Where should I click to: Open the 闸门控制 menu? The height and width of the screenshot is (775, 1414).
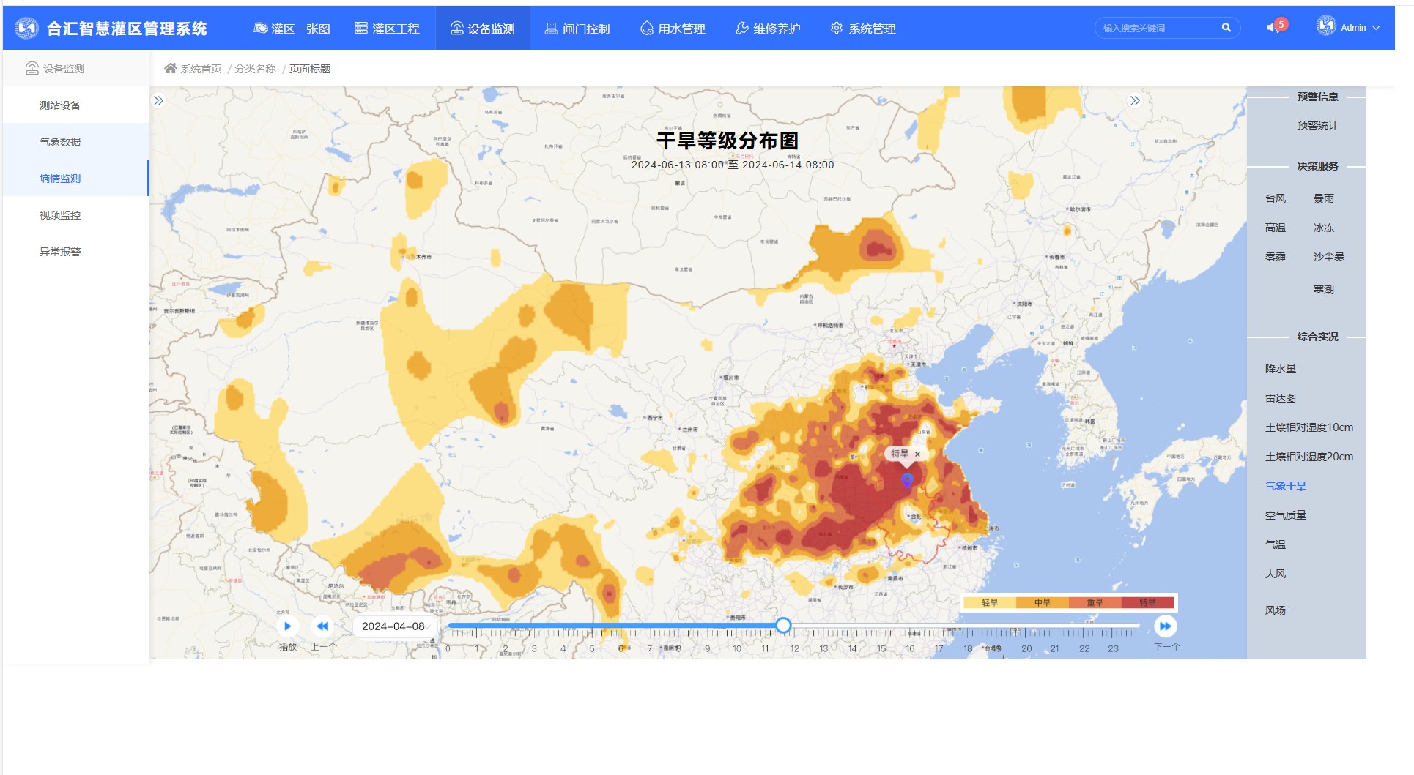point(577,29)
